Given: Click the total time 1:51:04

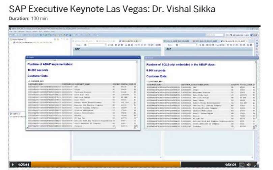Looking at the screenshot, I should [x=231, y=165].
